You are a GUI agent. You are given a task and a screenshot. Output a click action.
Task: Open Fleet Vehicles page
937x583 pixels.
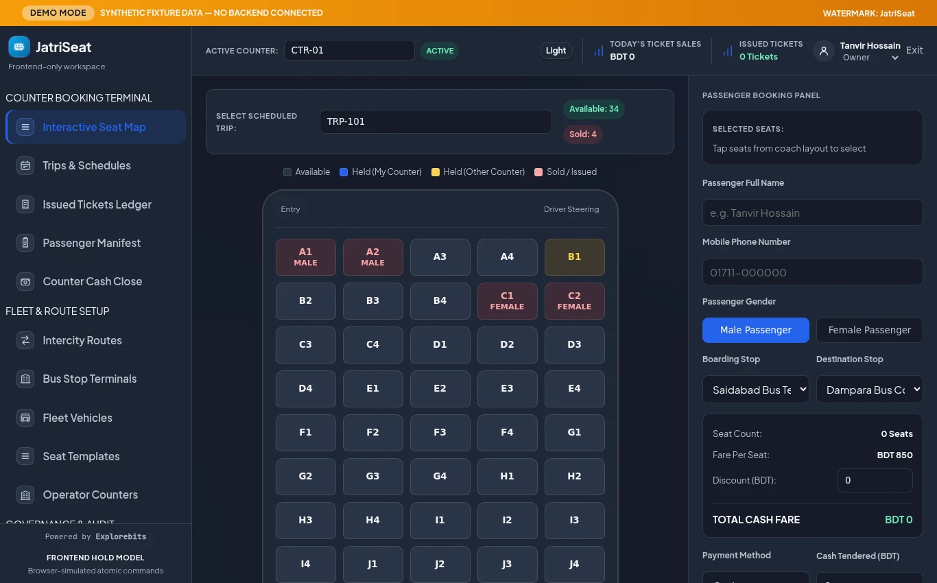coord(95,418)
